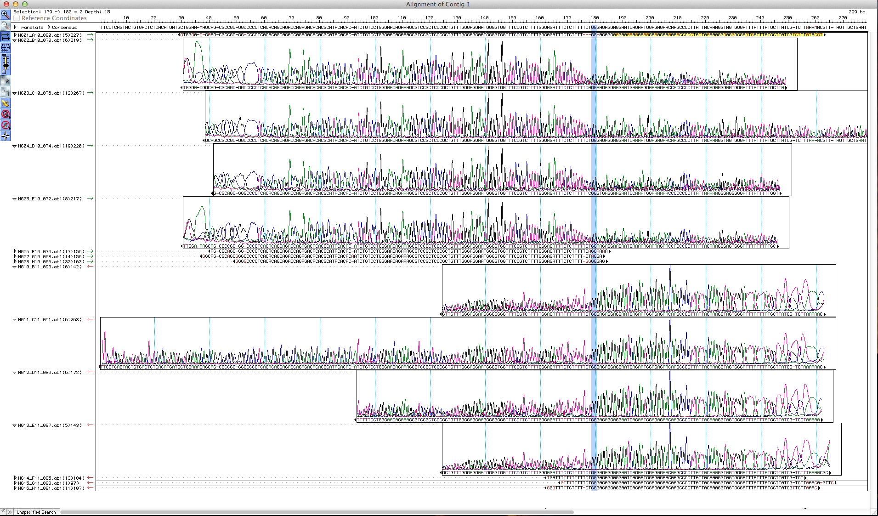Expand the Translate row
This screenshot has height=516, width=878.
click(x=15, y=27)
